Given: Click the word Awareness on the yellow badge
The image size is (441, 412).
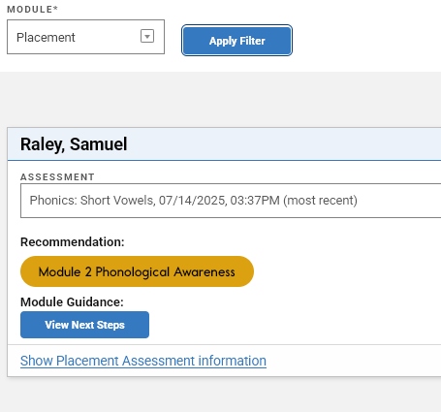Looking at the screenshot, I should (x=205, y=272).
